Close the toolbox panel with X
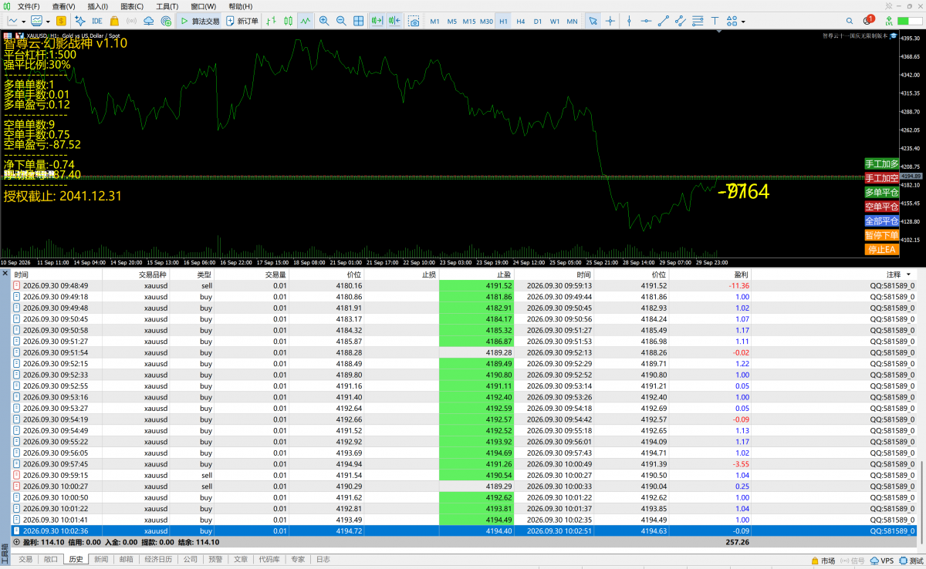 click(x=5, y=274)
